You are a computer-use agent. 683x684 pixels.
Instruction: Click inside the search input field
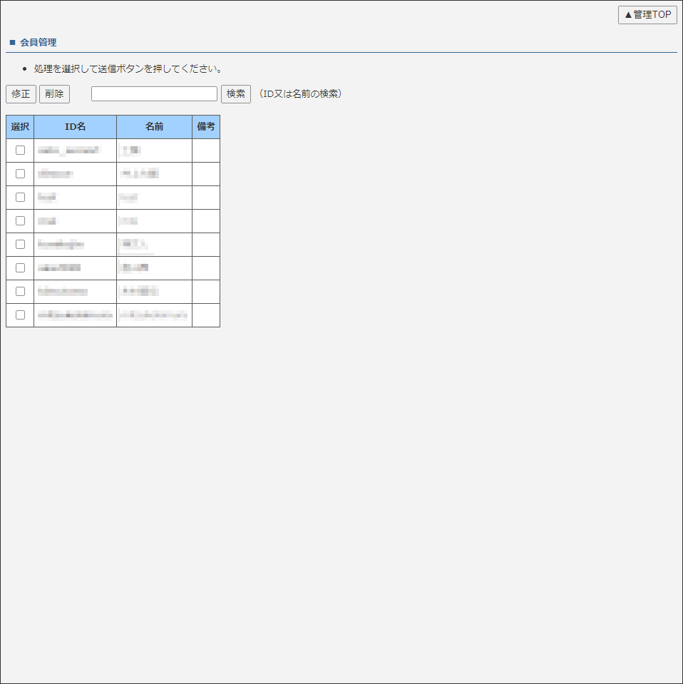pyautogui.click(x=153, y=93)
